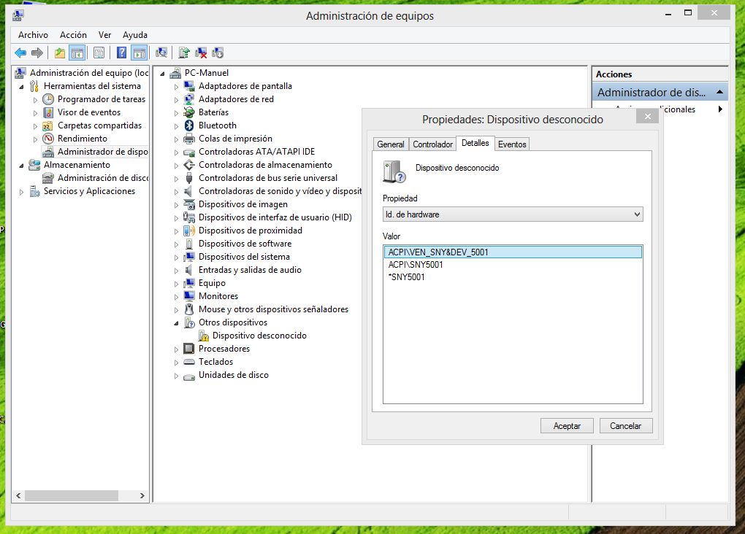This screenshot has width=745, height=534.
Task: Open the Properties toolbar icon
Action: 99,52
